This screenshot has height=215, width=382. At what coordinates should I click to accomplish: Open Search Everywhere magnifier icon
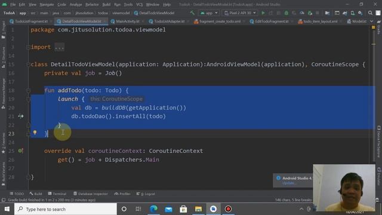click(x=370, y=13)
